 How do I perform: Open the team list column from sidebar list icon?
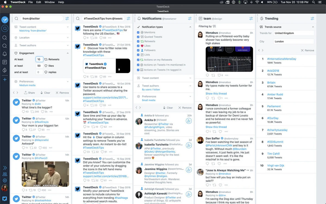(x=5, y=62)
